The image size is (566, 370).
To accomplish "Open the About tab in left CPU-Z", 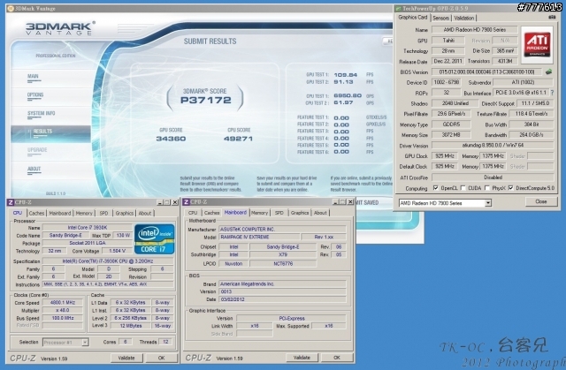I will coord(145,214).
